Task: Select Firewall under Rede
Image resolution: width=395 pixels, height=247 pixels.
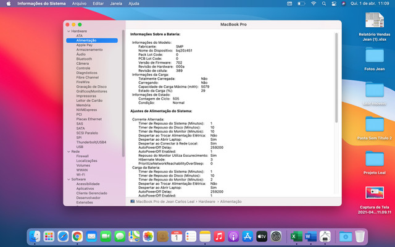Action: pyautogui.click(x=82, y=156)
